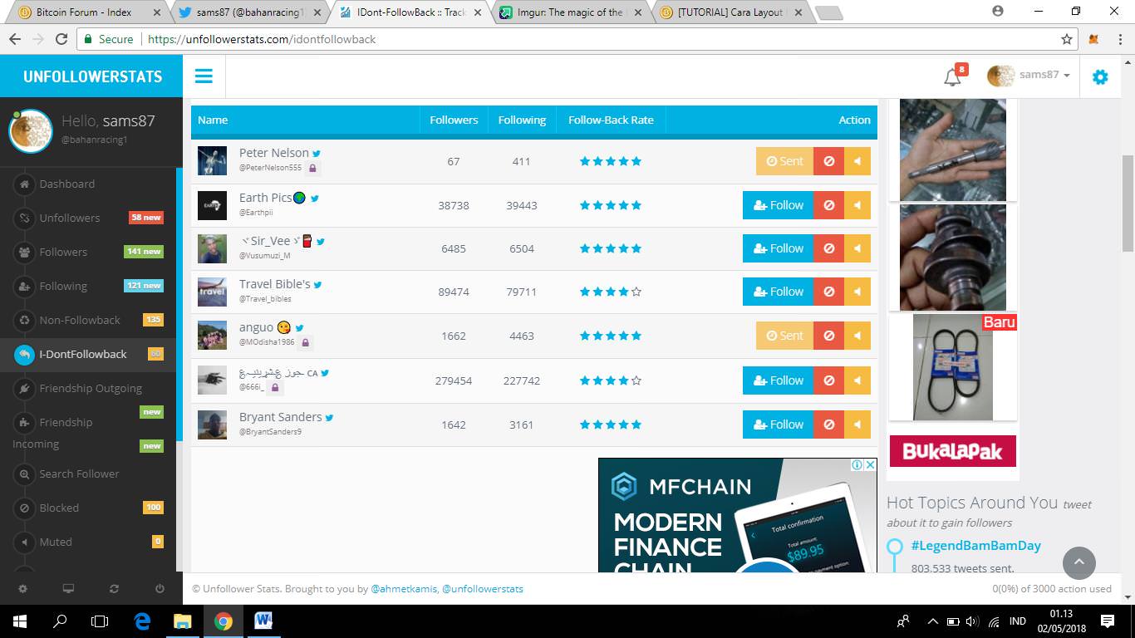This screenshot has width=1135, height=638.
Task: Toggle the hamburger sidebar menu
Action: click(204, 76)
